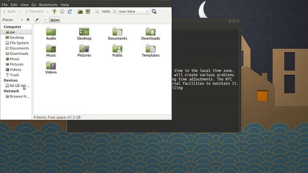Click the Stop loading icon
Screen dimensions: 308x173
point(62,12)
